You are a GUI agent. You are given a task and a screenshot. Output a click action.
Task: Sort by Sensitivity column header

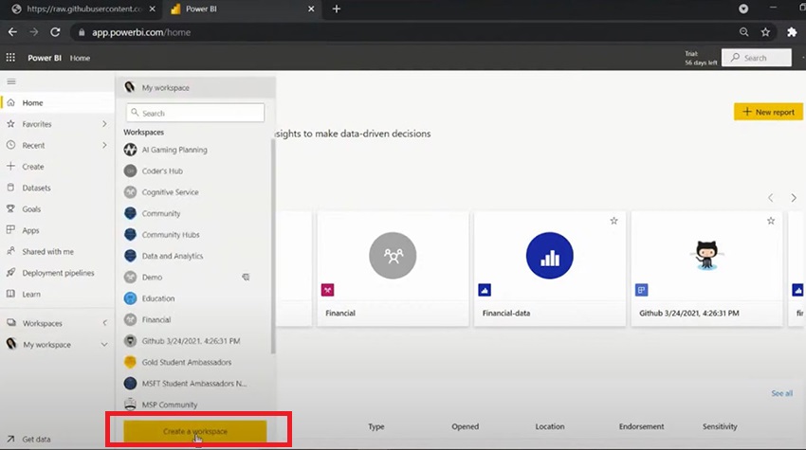tap(720, 426)
